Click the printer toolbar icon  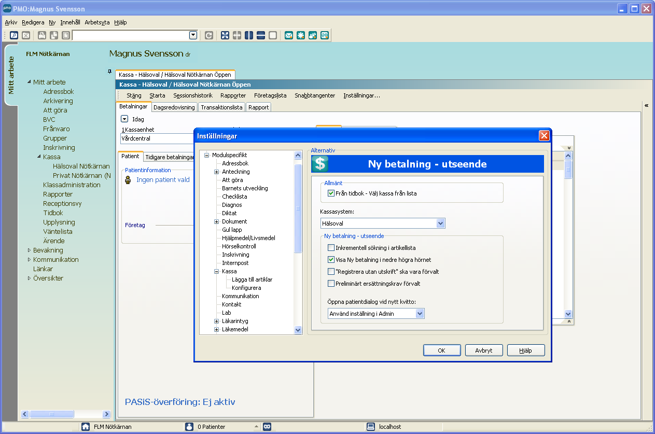pos(42,35)
